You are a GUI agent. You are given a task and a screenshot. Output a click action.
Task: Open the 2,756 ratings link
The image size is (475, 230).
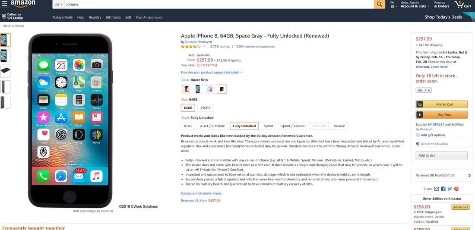220,47
